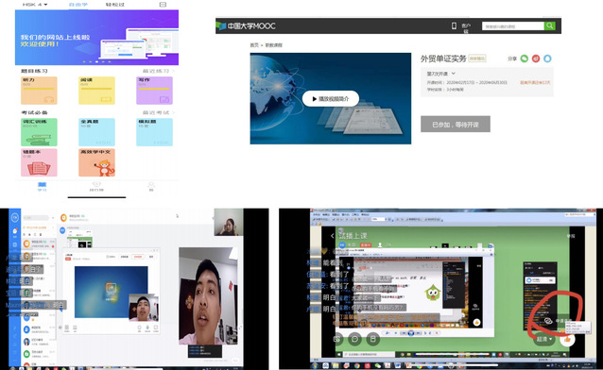Image resolution: width=603 pixels, height=370 pixels.
Task: Open the scan icon in HSK app header
Action: pyautogui.click(x=163, y=5)
